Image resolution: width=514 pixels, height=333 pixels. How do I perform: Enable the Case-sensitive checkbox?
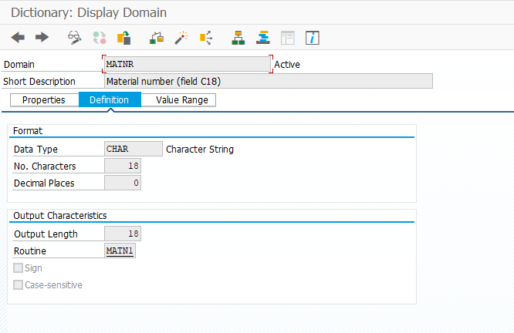pos(19,285)
